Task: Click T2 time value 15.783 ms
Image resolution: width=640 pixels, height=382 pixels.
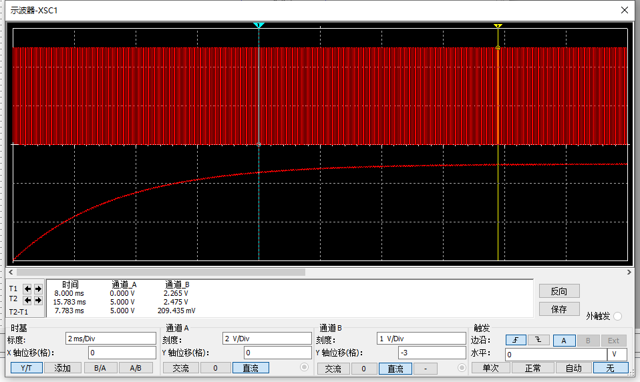Action: click(x=69, y=302)
